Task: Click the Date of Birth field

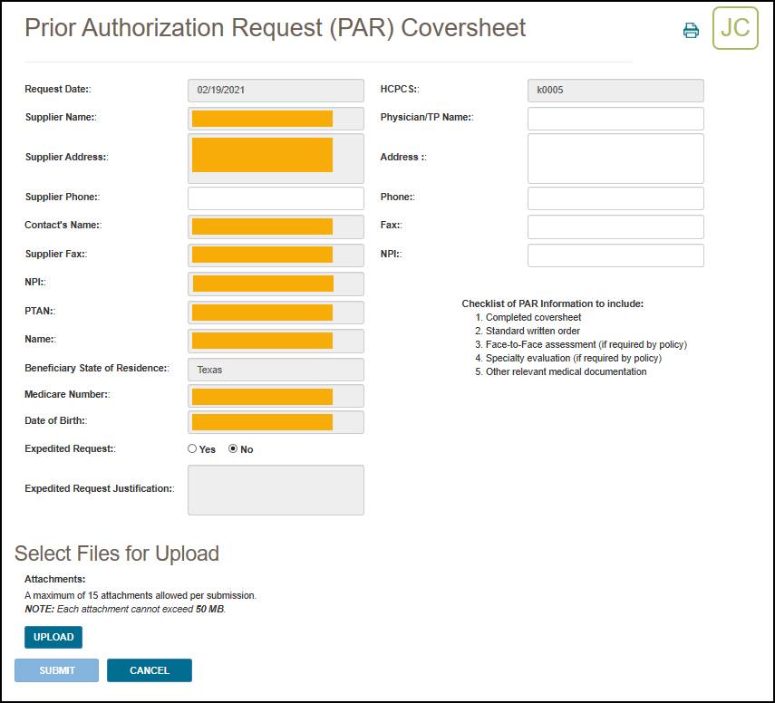Action: 275,421
